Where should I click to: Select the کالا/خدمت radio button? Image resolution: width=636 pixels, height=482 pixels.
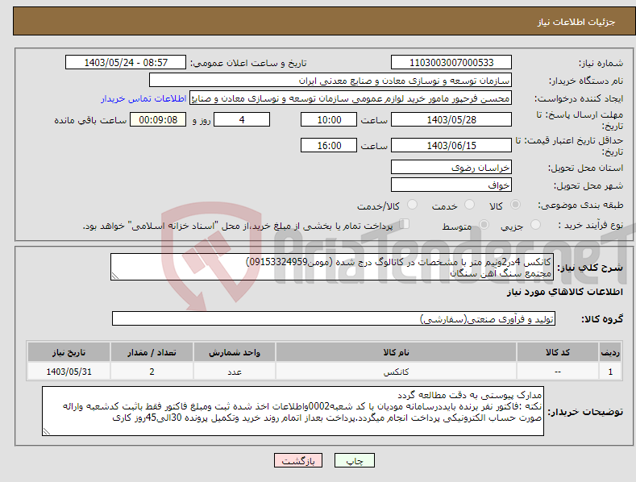pyautogui.click(x=412, y=205)
